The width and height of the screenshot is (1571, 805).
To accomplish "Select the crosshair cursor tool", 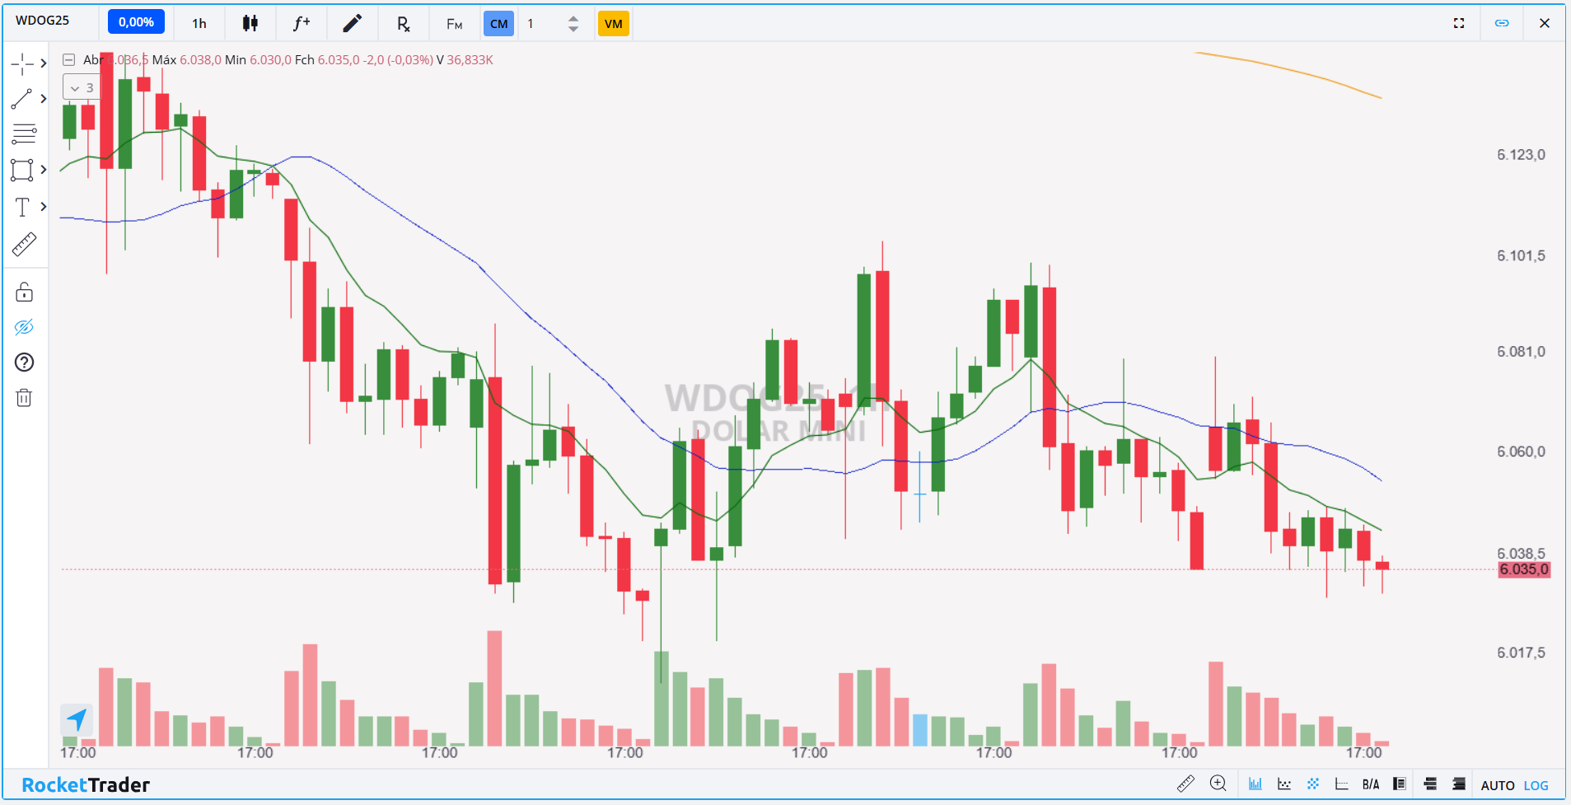I will click(x=22, y=63).
